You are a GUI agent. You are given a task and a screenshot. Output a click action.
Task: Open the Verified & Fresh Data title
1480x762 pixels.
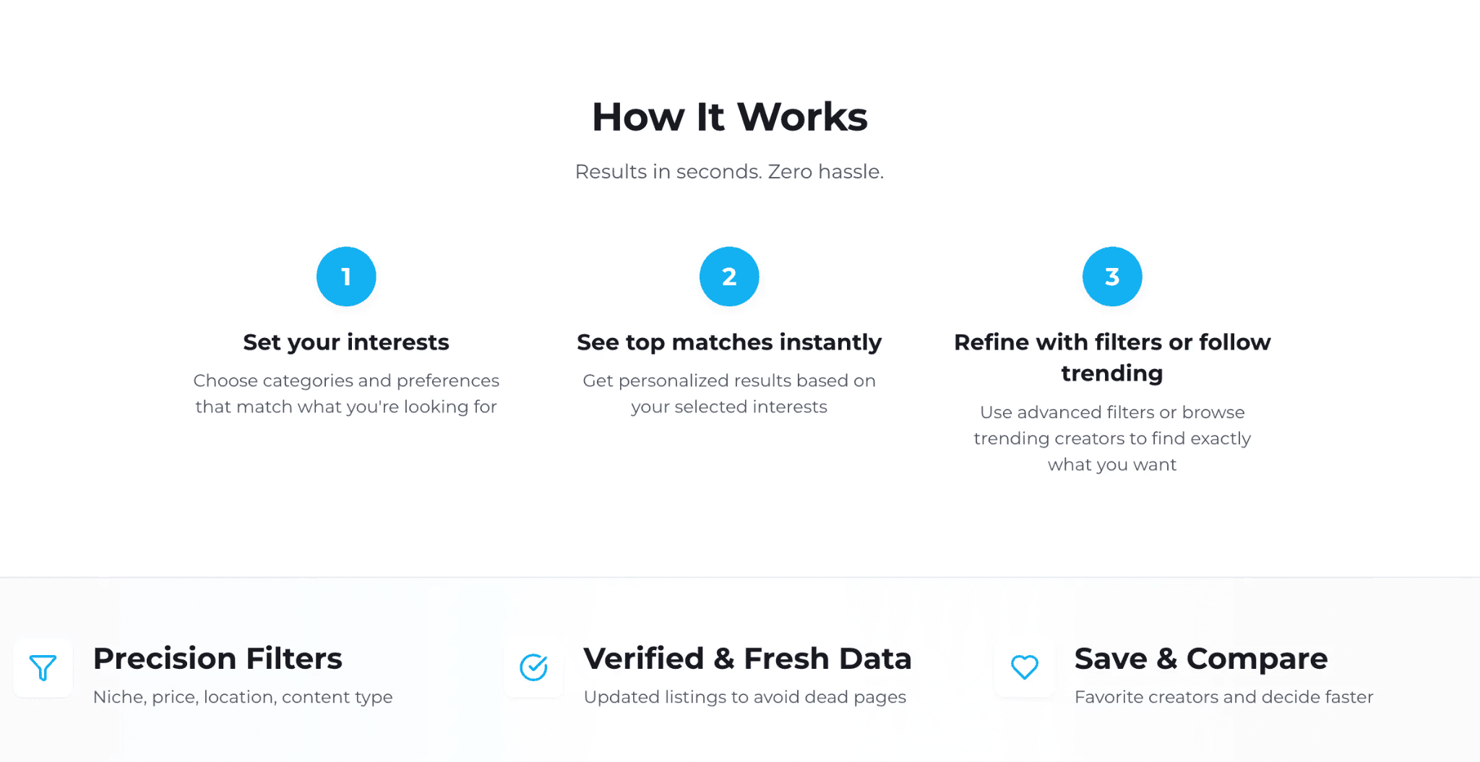click(x=747, y=659)
